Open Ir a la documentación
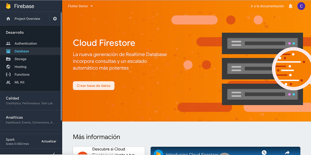This screenshot has width=311, height=155. tap(267, 6)
